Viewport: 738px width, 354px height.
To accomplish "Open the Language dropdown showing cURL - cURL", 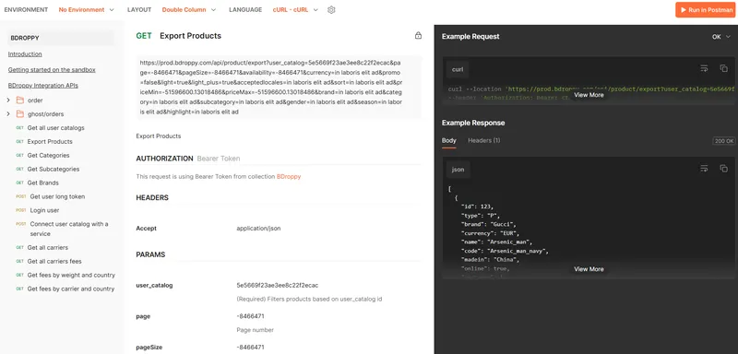I will tap(295, 10).
